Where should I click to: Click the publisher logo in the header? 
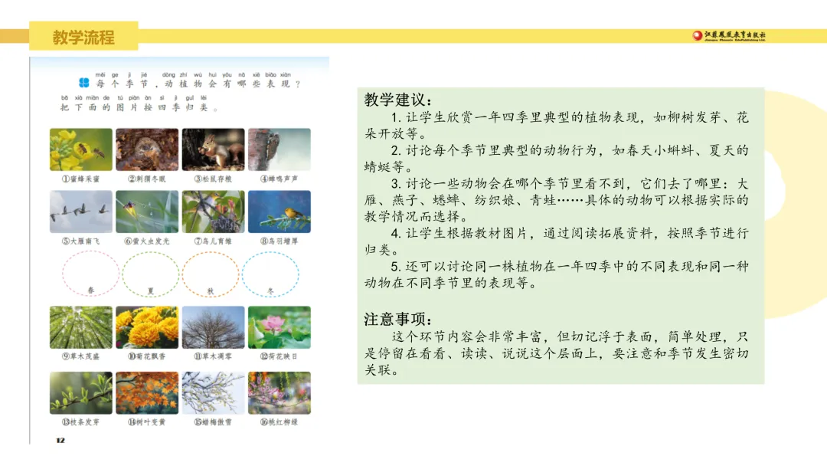click(729, 35)
